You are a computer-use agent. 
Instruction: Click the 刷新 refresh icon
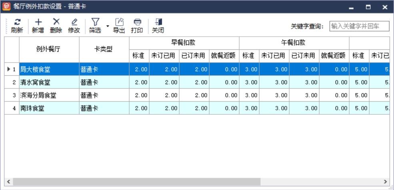(17, 22)
